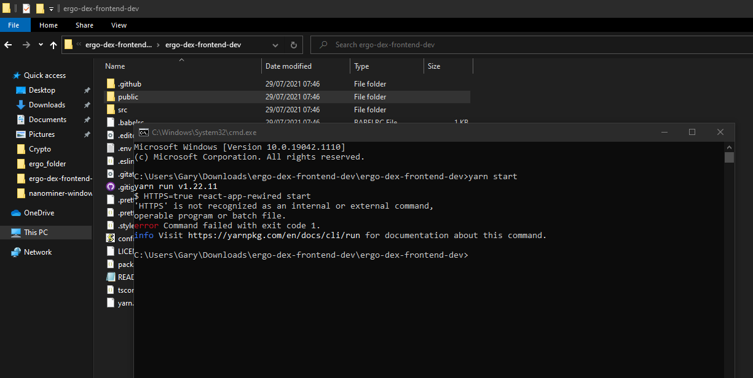753x378 pixels.
Task: Select Network in the navigation pane
Action: click(37, 252)
